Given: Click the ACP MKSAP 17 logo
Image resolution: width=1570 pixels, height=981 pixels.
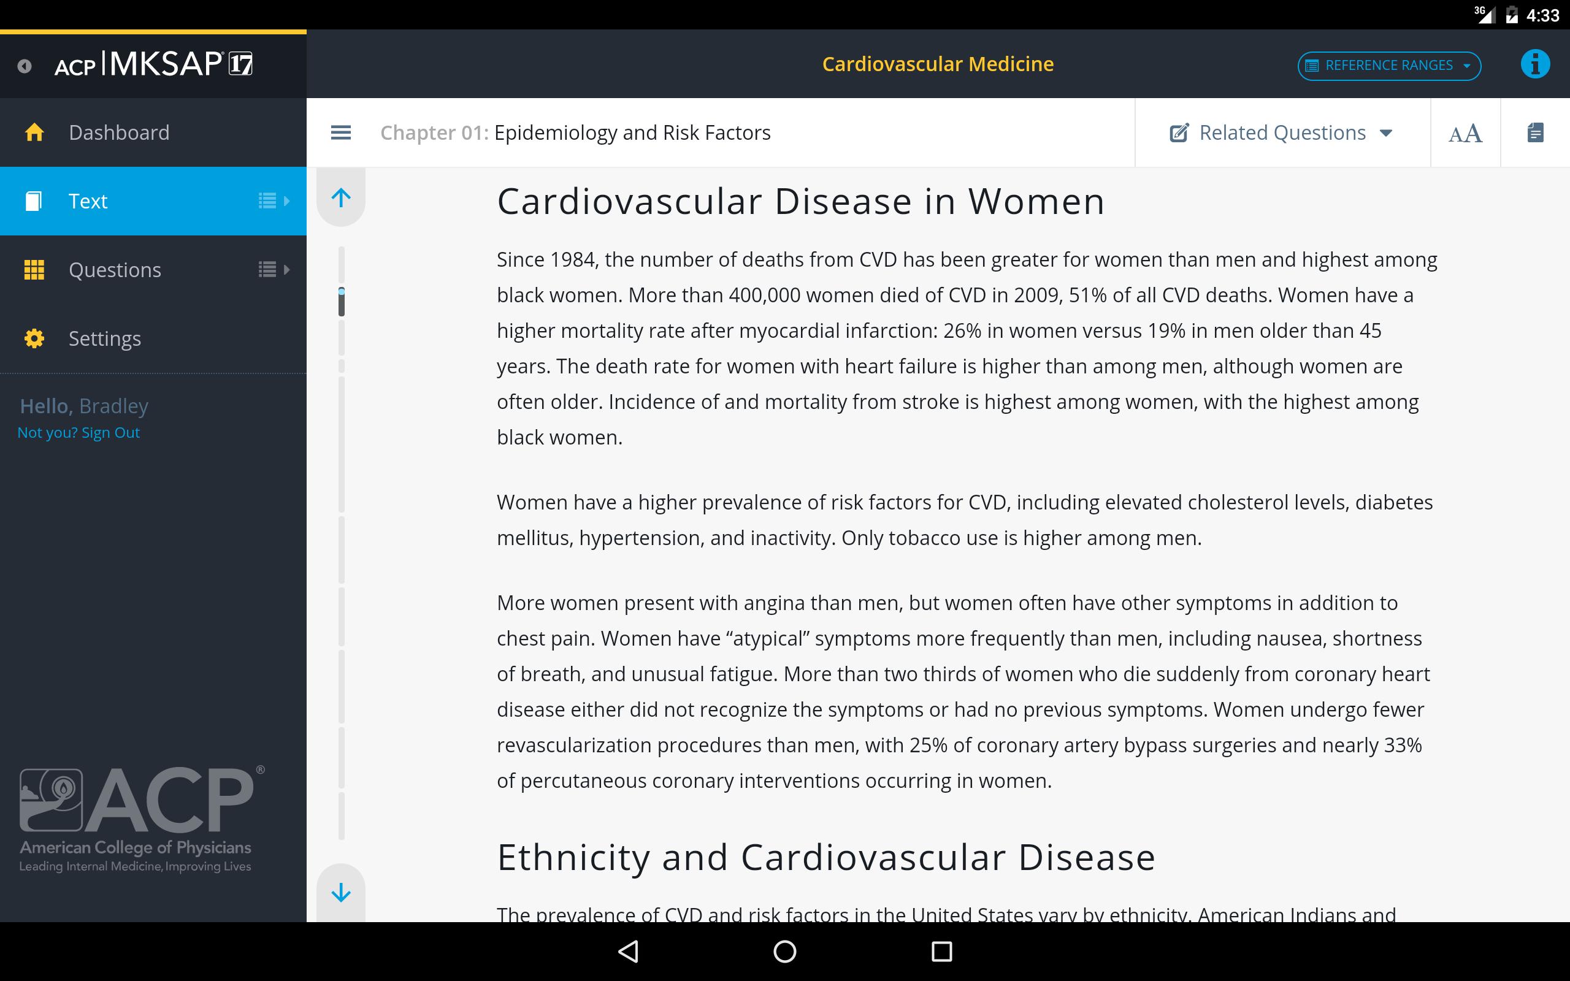Looking at the screenshot, I should pos(154,64).
